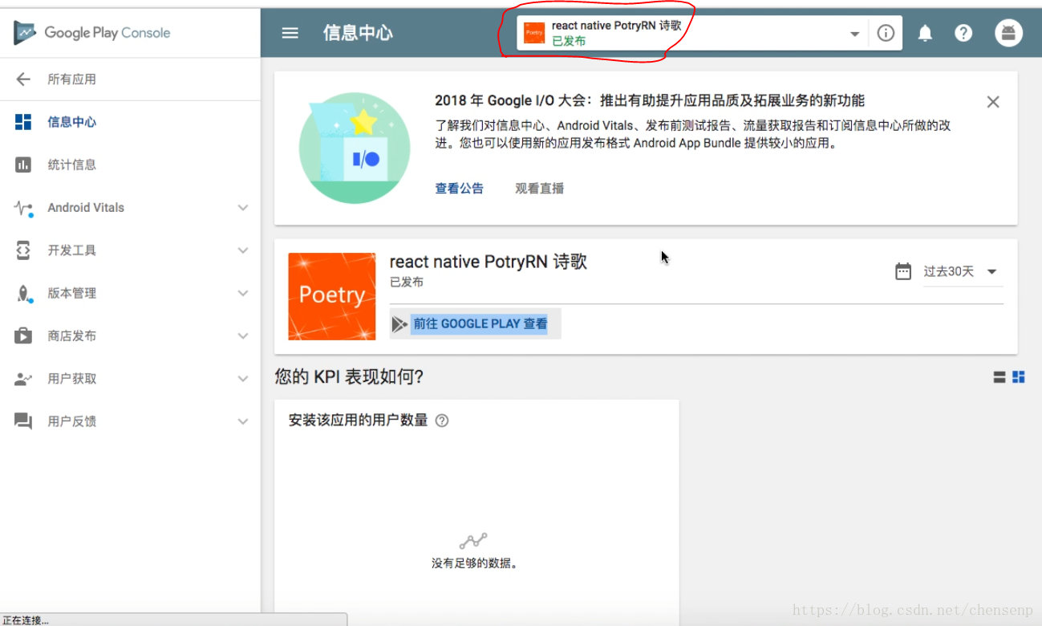Image resolution: width=1042 pixels, height=626 pixels.
Task: Click the 版本管理 rocket icon
Action: (x=23, y=294)
